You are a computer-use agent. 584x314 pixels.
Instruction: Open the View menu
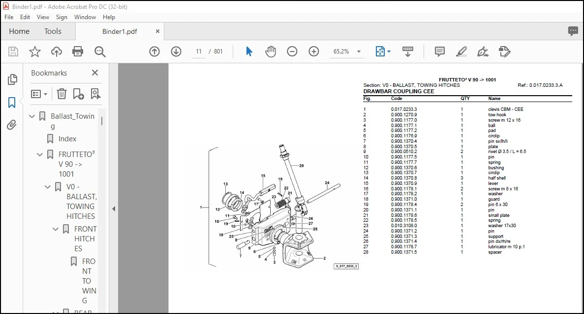tap(43, 17)
